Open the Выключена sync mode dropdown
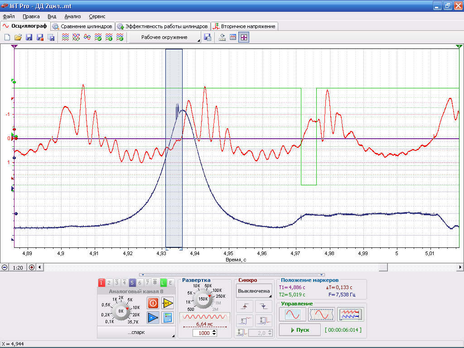This screenshot has height=348, width=464. click(x=254, y=291)
